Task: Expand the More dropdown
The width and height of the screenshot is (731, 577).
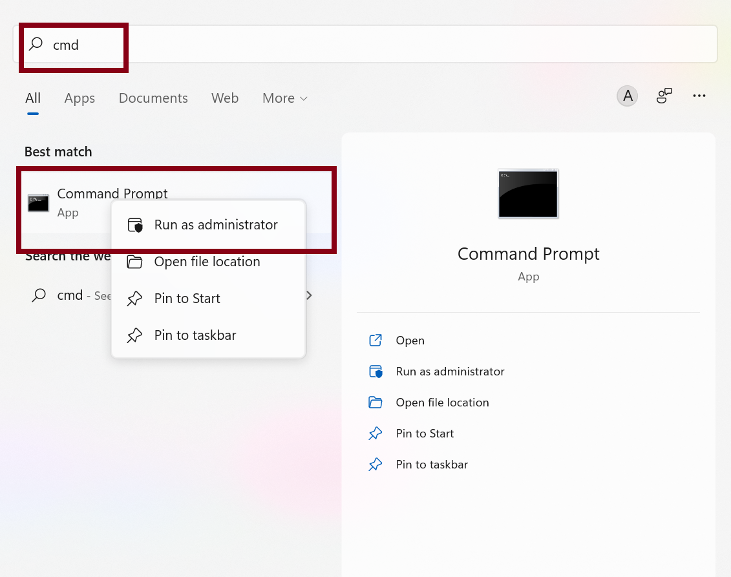Action: click(285, 98)
